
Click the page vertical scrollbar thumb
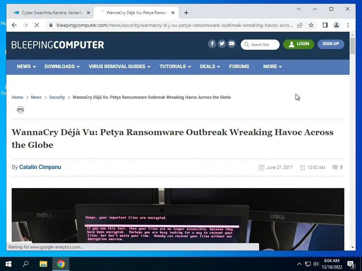(352, 46)
